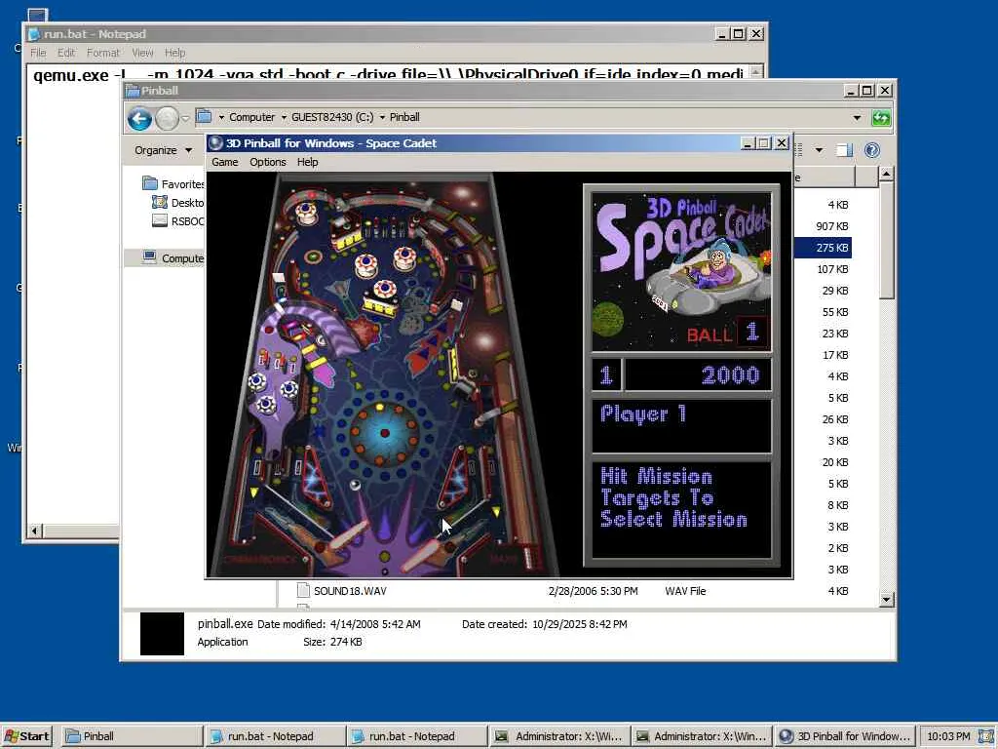This screenshot has height=749, width=998.
Task: Click SOUND18.WAV file icon
Action: [x=304, y=590]
